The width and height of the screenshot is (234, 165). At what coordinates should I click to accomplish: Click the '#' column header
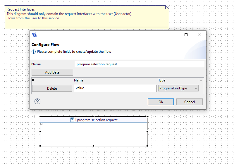point(33,80)
